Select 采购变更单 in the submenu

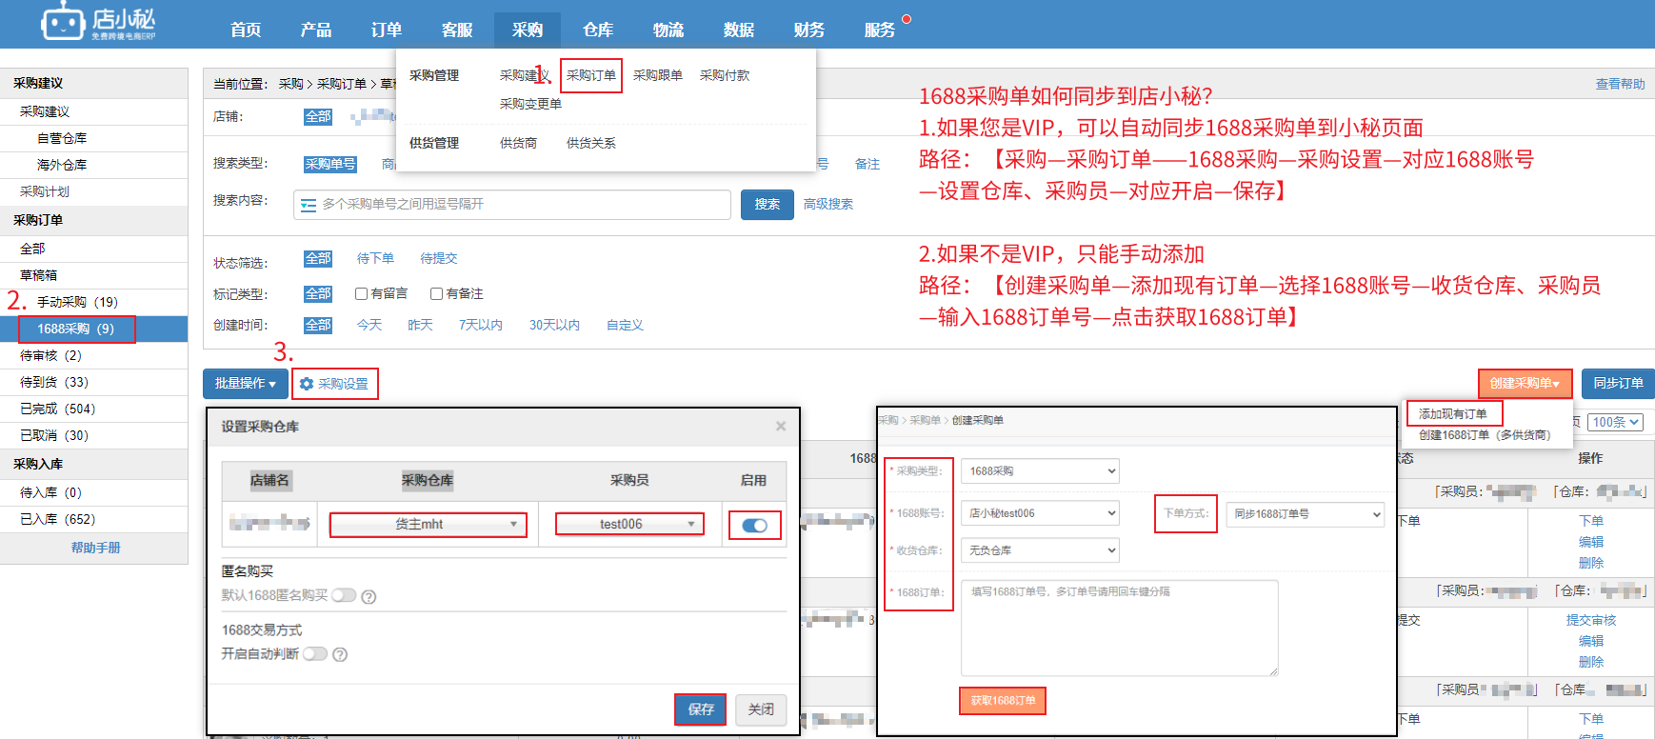[530, 104]
